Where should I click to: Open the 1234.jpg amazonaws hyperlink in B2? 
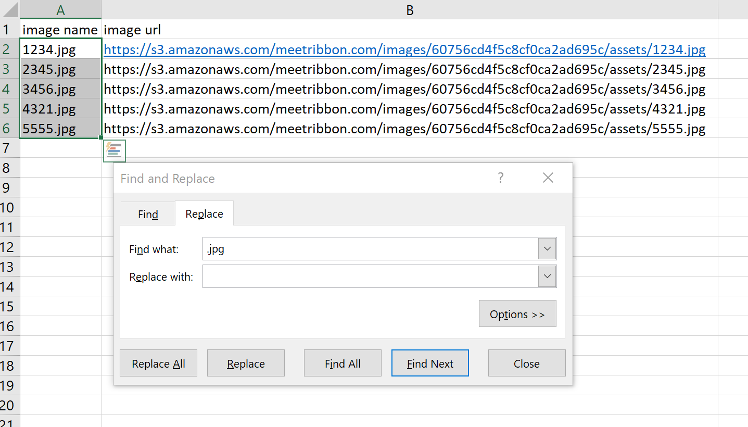[404, 50]
